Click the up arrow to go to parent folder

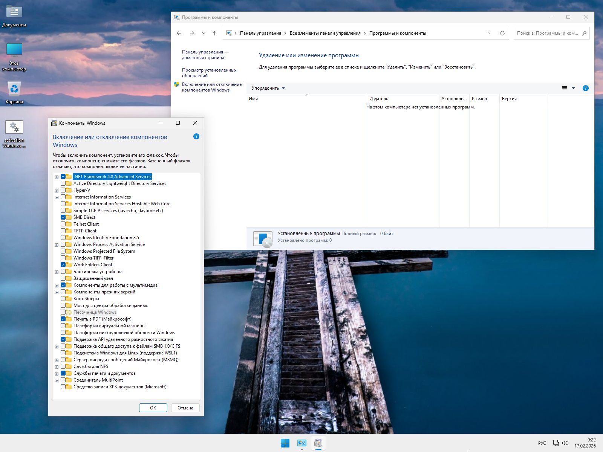click(214, 33)
